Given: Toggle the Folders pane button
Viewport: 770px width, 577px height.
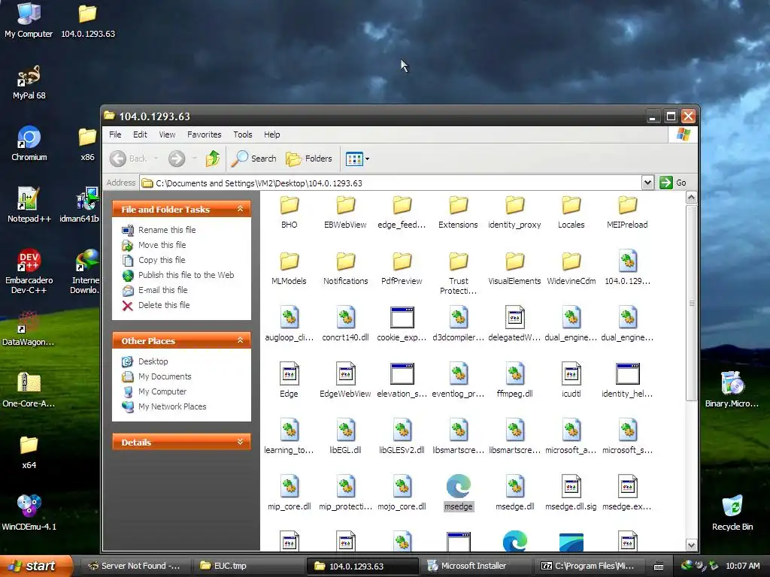Looking at the screenshot, I should pyautogui.click(x=309, y=159).
